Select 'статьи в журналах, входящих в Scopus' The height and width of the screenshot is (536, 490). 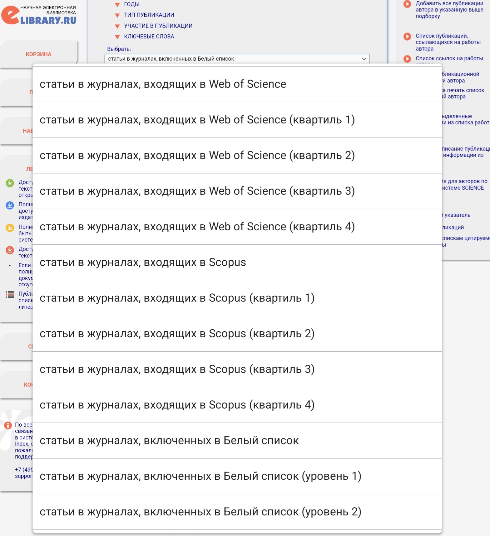[x=237, y=262]
